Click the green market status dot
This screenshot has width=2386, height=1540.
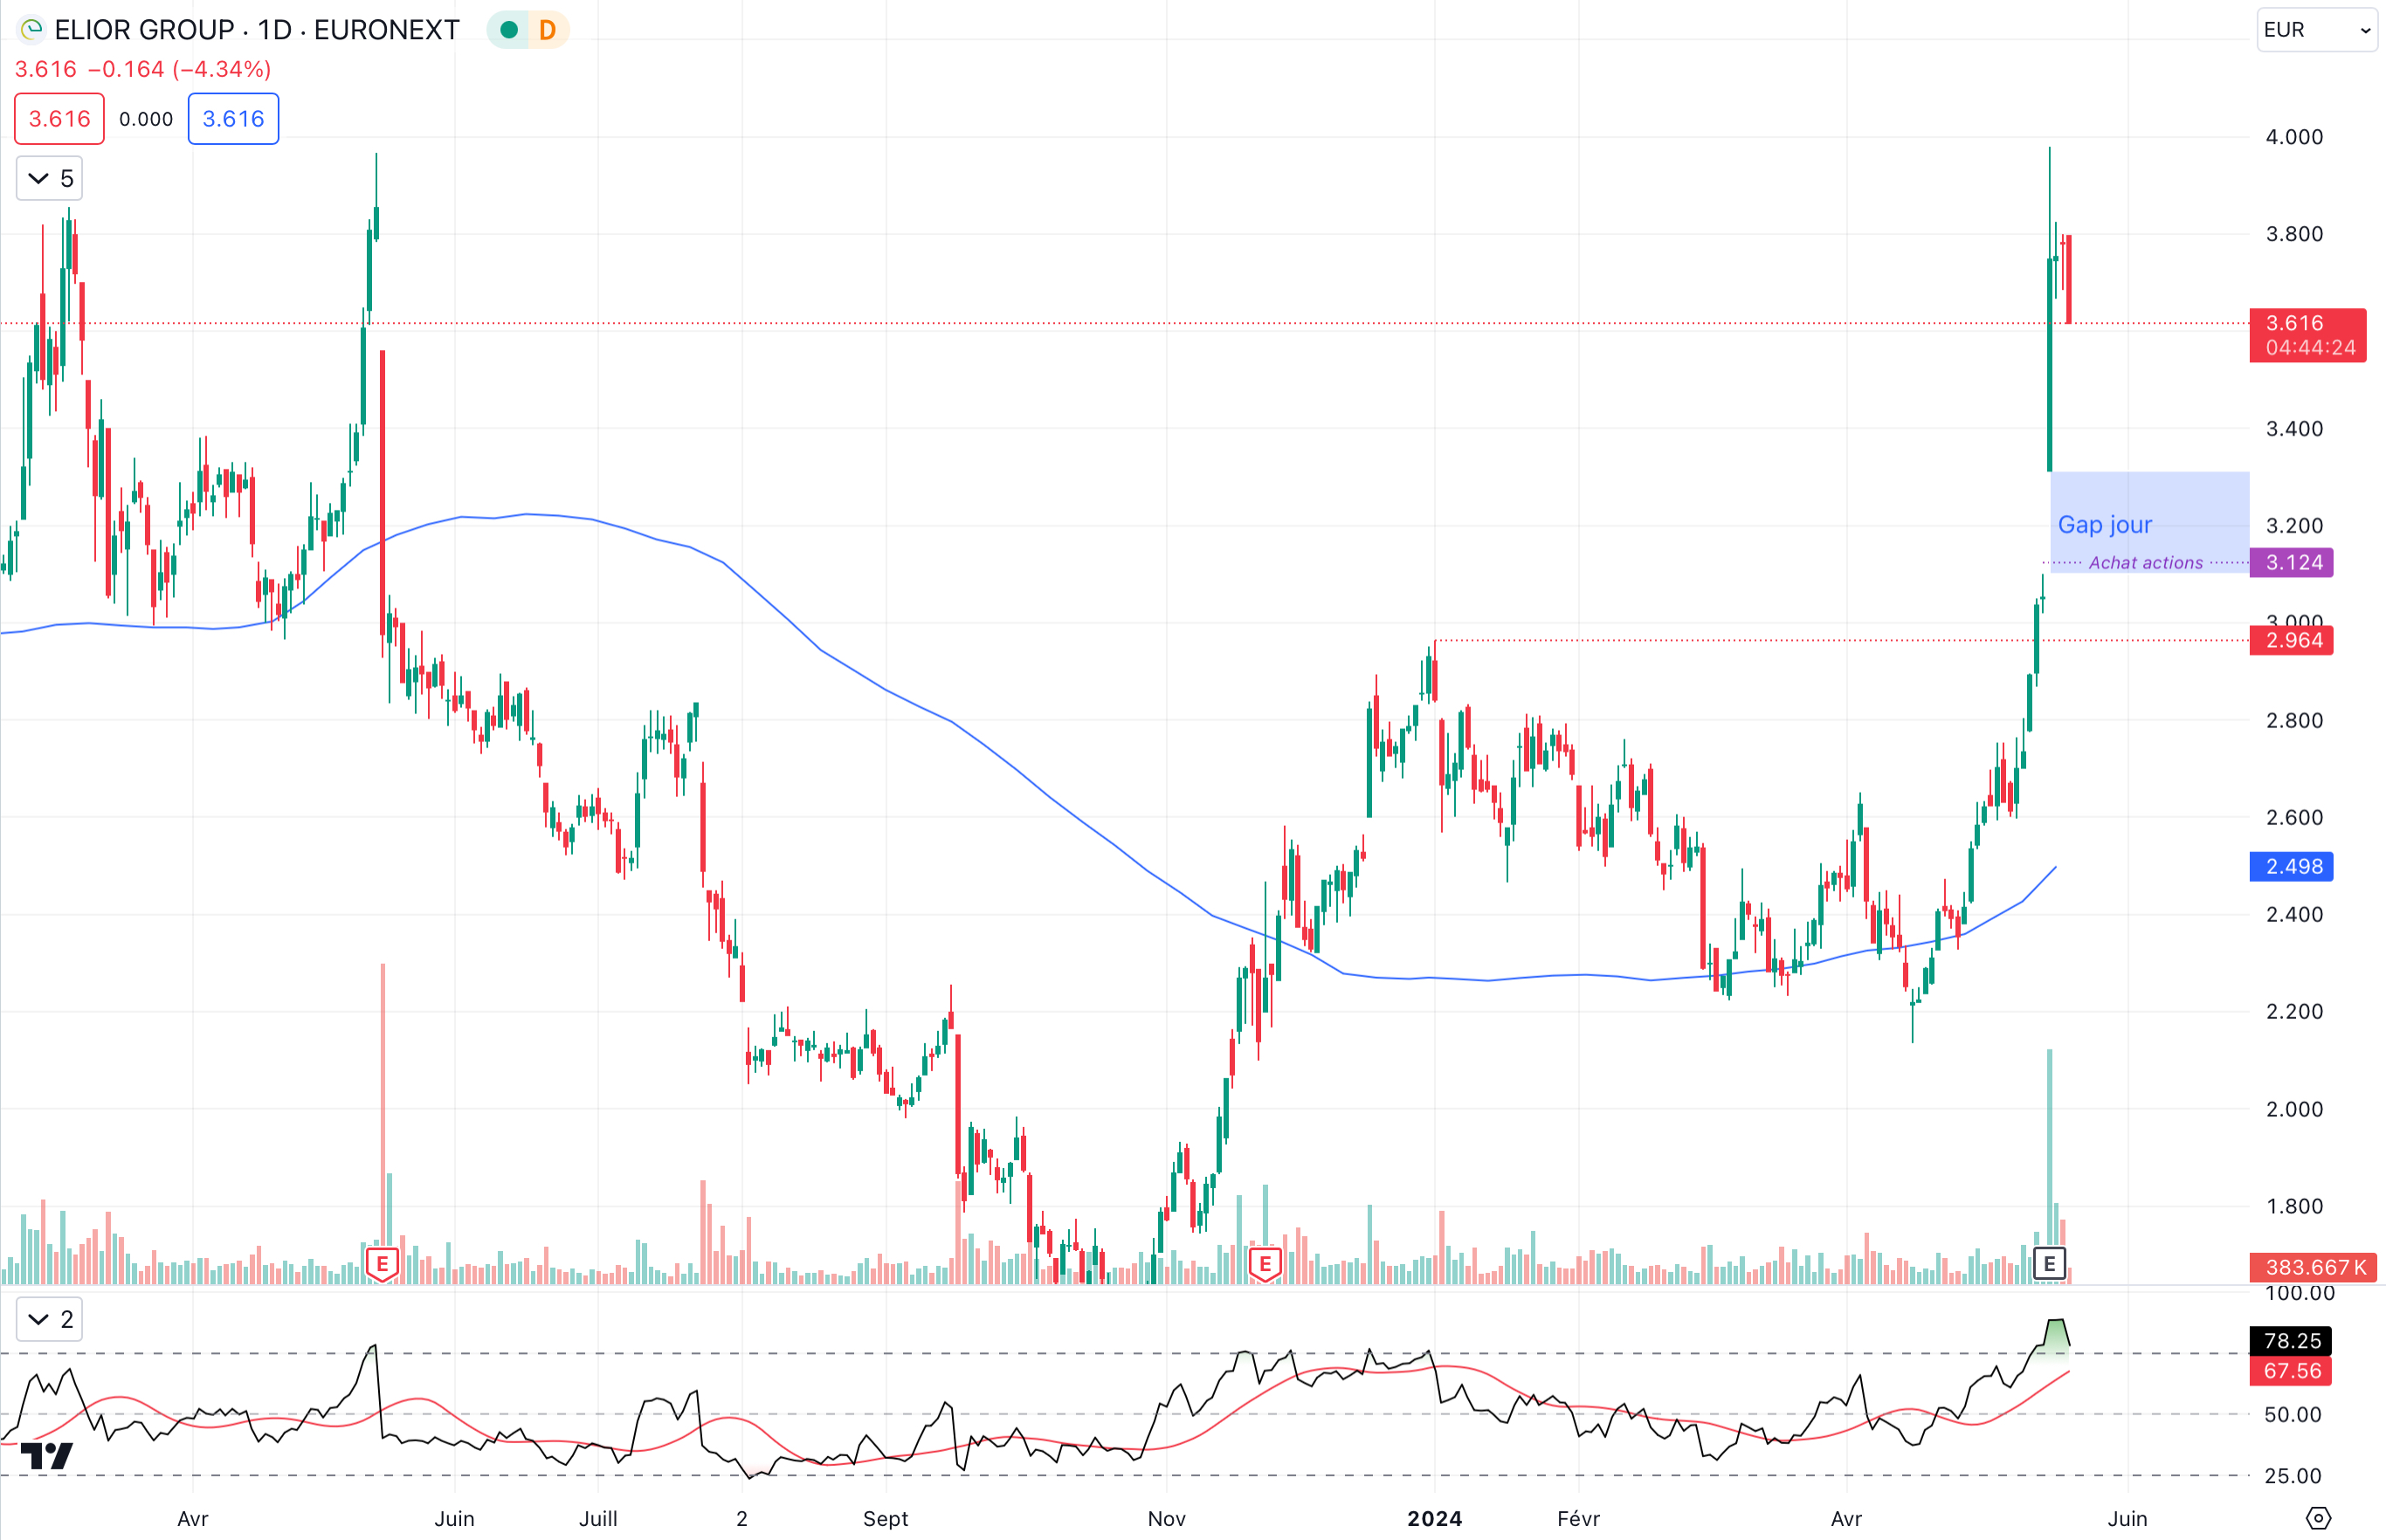509,30
